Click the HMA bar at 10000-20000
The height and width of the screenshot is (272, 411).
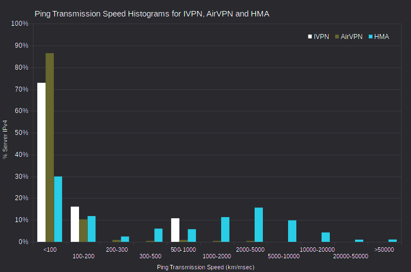pyautogui.click(x=325, y=237)
